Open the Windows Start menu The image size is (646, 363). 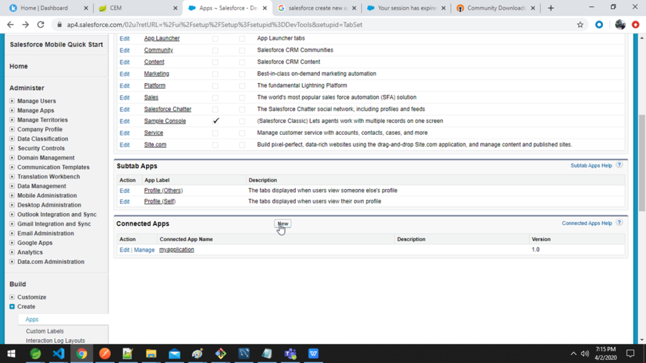coord(11,354)
